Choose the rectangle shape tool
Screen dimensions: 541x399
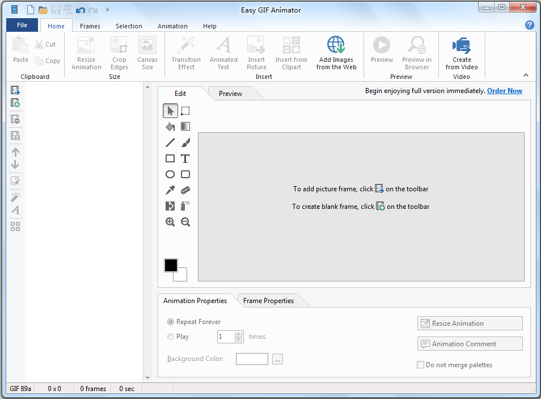[x=170, y=158]
